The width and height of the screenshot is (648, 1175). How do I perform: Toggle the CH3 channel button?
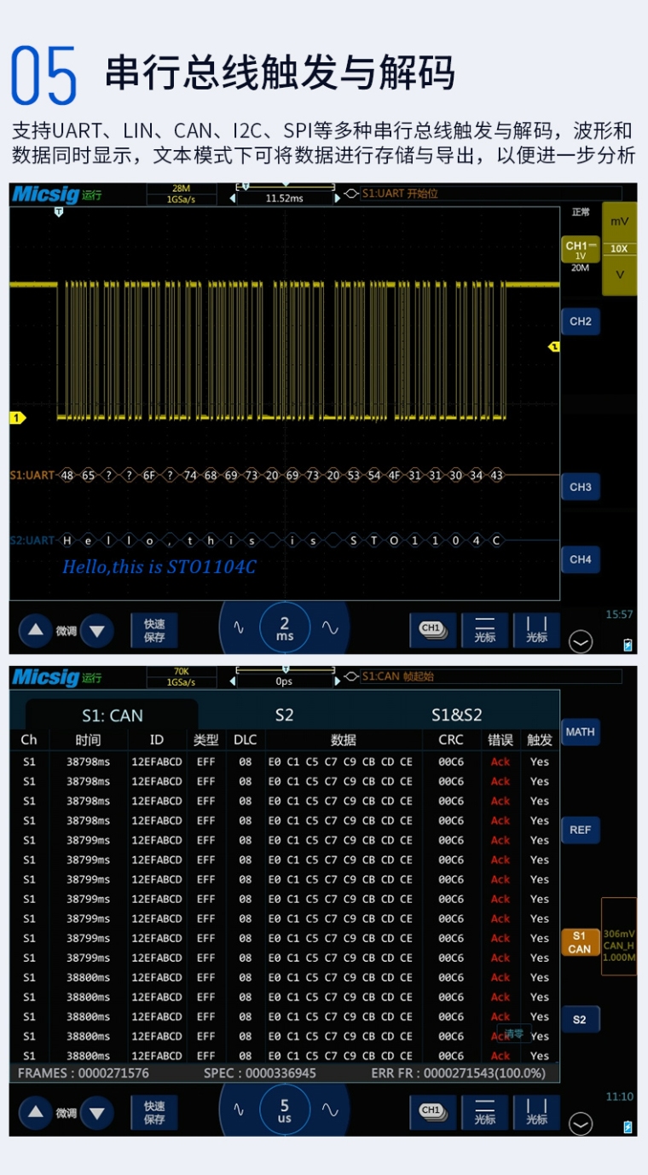click(580, 487)
